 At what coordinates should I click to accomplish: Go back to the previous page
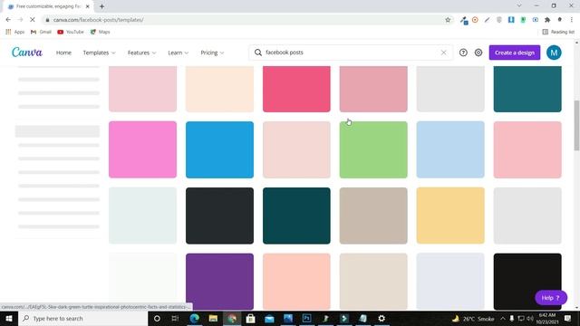(8, 20)
